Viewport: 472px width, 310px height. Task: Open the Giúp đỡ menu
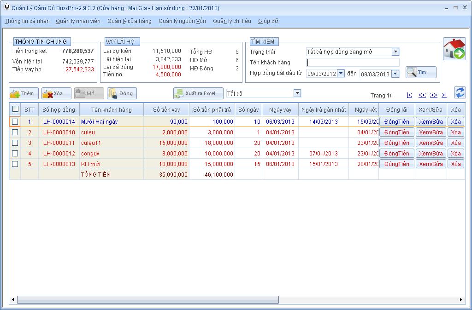click(x=268, y=21)
